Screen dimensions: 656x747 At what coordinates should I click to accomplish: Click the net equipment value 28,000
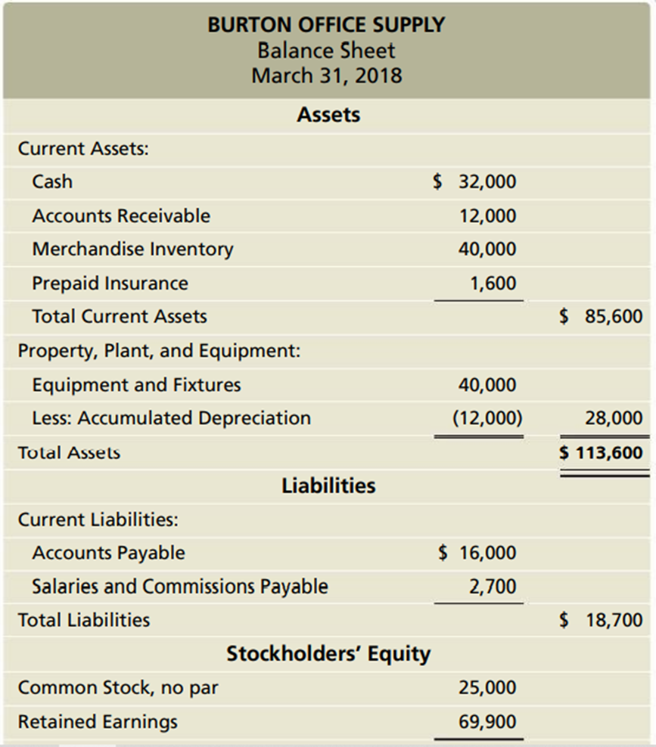click(x=614, y=418)
